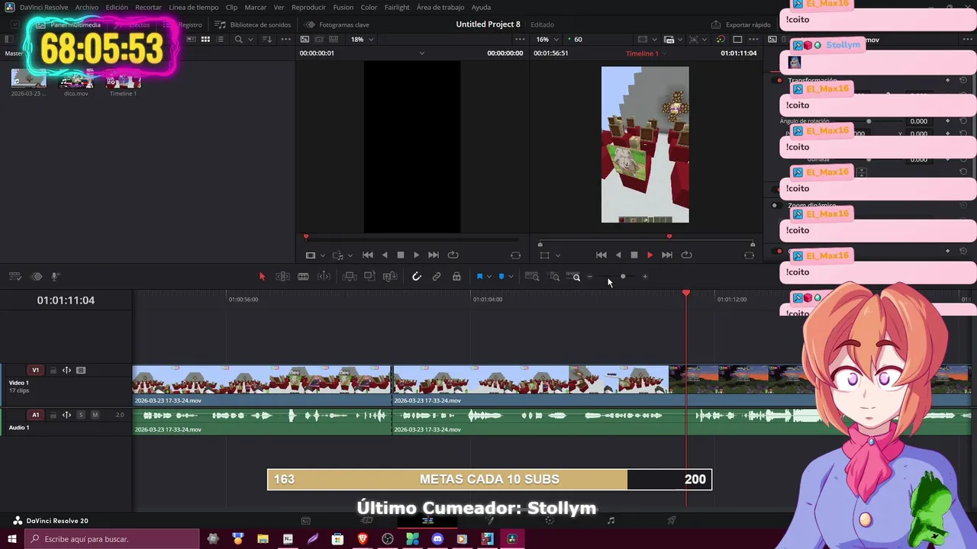Click the Replace Clip icon
The height and width of the screenshot is (549, 977).
click(390, 277)
